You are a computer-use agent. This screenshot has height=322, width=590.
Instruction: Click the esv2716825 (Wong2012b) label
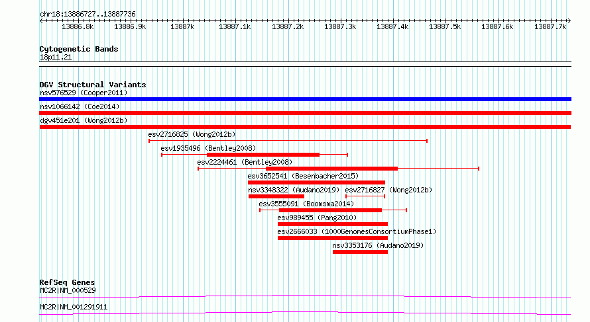tap(192, 134)
